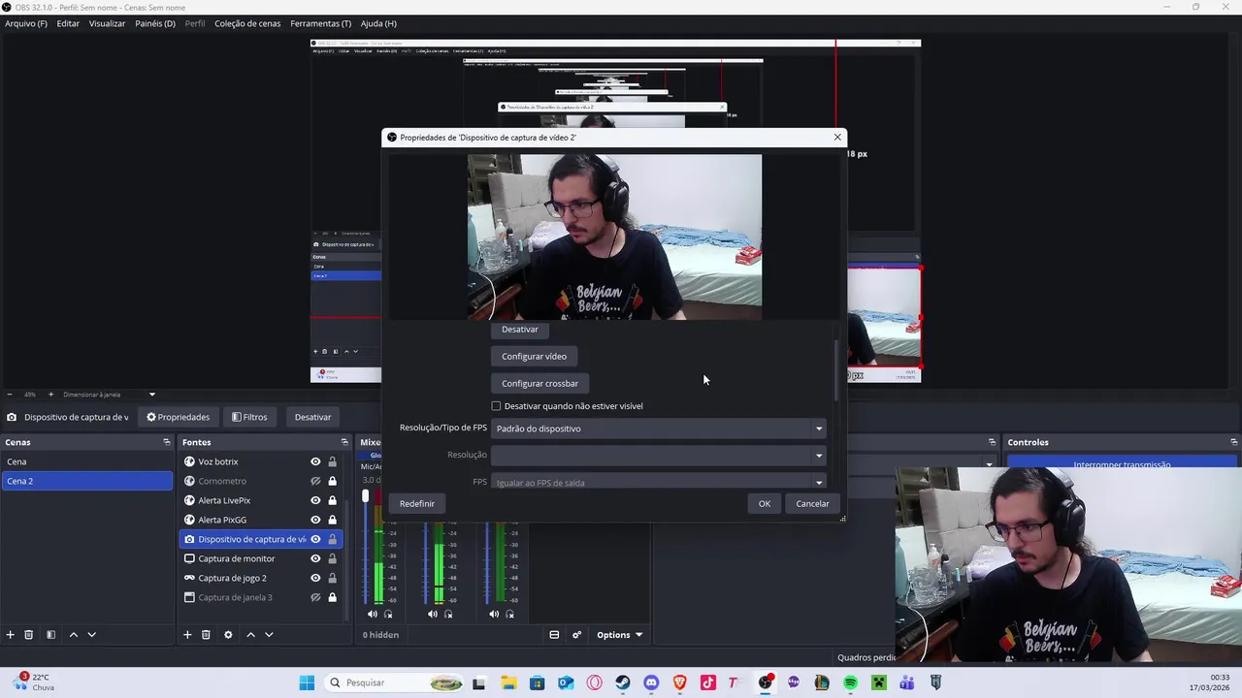Click Desativar button in properties dialog
The image size is (1242, 698).
(519, 330)
